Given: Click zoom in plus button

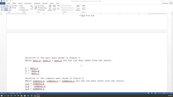Looking at the screenshot, I should click(x=168, y=93).
